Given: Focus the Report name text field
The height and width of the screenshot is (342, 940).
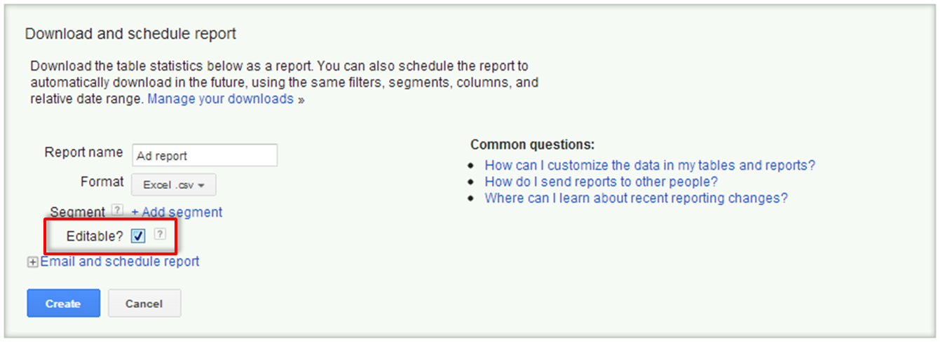Looking at the screenshot, I should click(x=204, y=155).
